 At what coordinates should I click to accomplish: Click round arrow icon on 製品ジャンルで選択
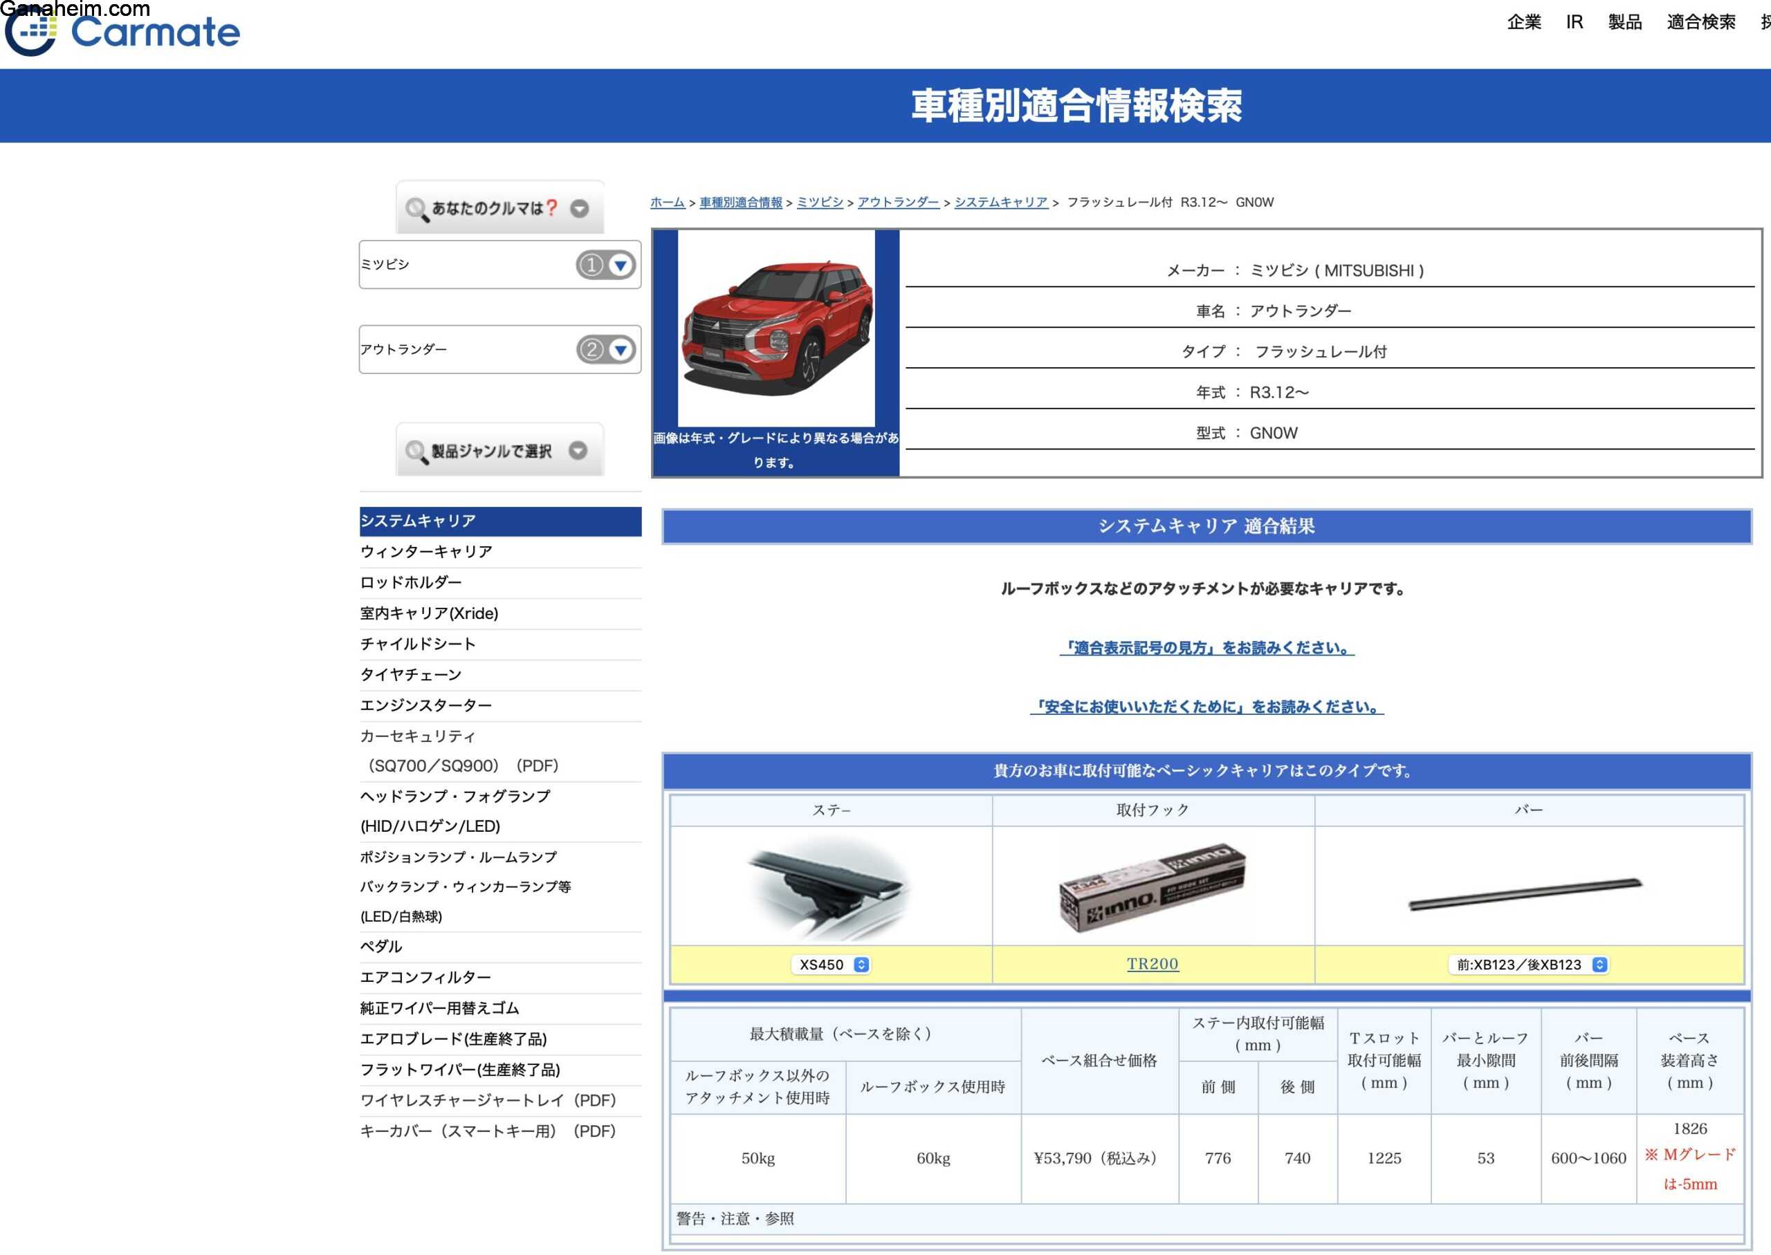pos(578,451)
